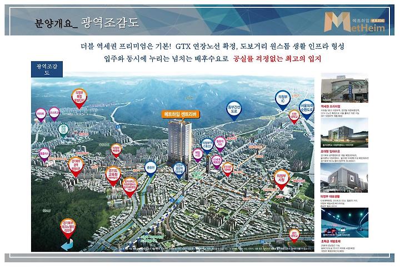Click the 초대형 임대수요 red heading

coord(331,152)
